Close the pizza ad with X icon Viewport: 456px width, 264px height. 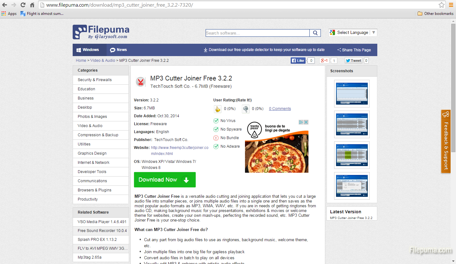point(306,122)
